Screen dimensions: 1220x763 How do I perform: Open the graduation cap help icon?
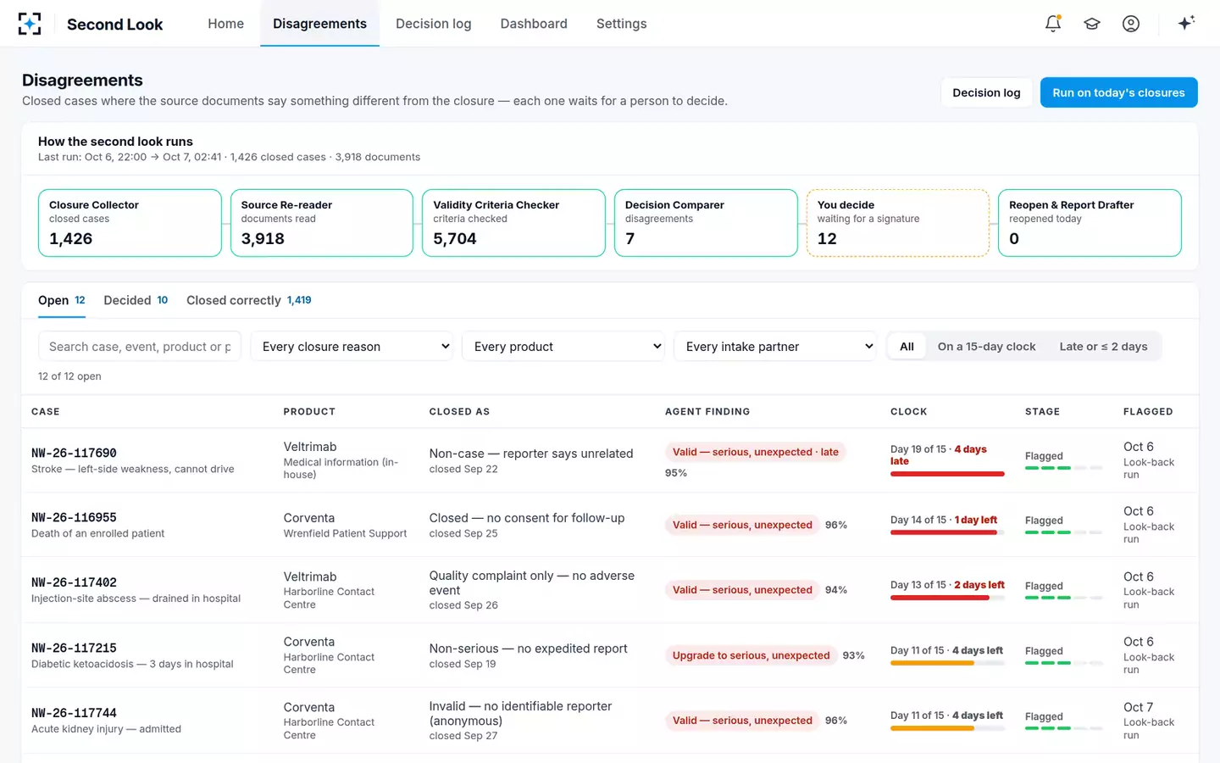[1092, 24]
